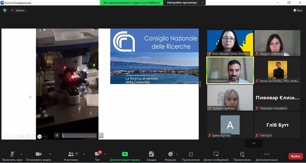Open Настройки просмотра view settings dropdown
The height and width of the screenshot is (163, 306).
click(x=185, y=3)
